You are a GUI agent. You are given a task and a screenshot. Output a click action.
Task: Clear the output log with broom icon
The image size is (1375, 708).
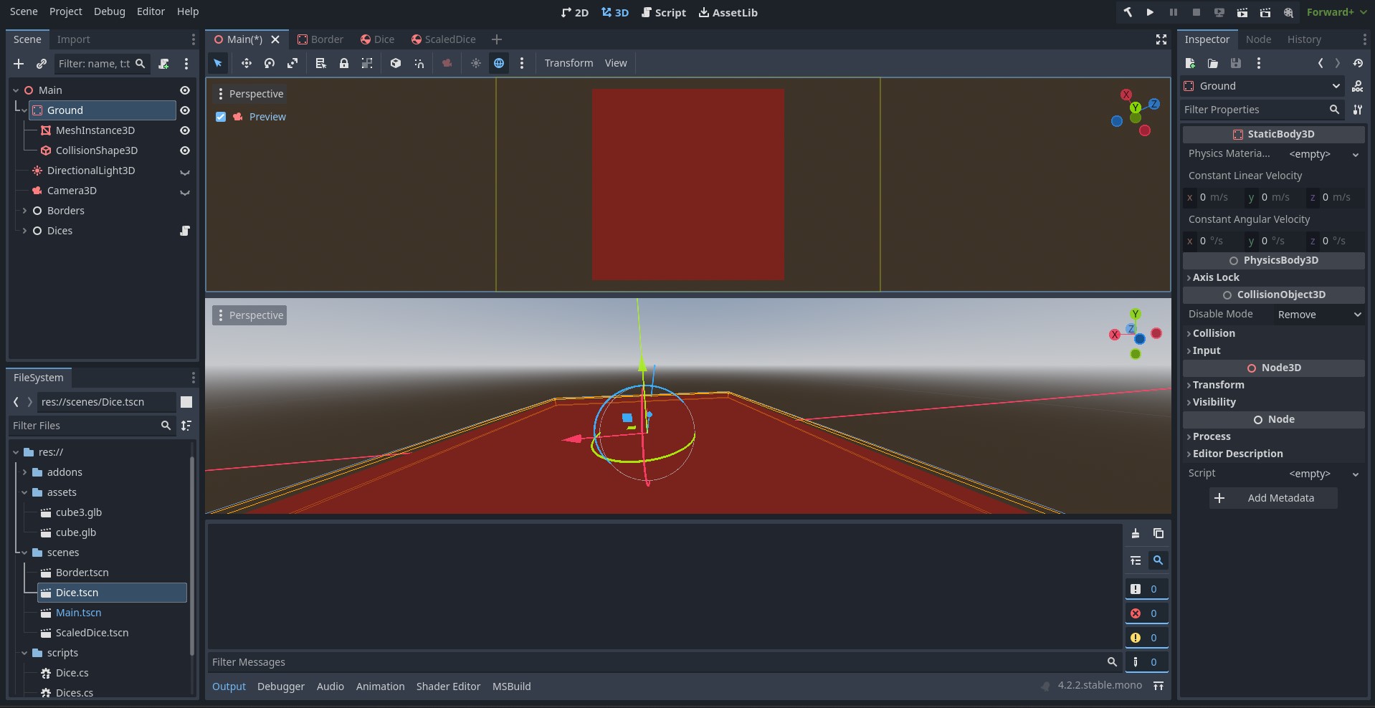click(x=1136, y=533)
